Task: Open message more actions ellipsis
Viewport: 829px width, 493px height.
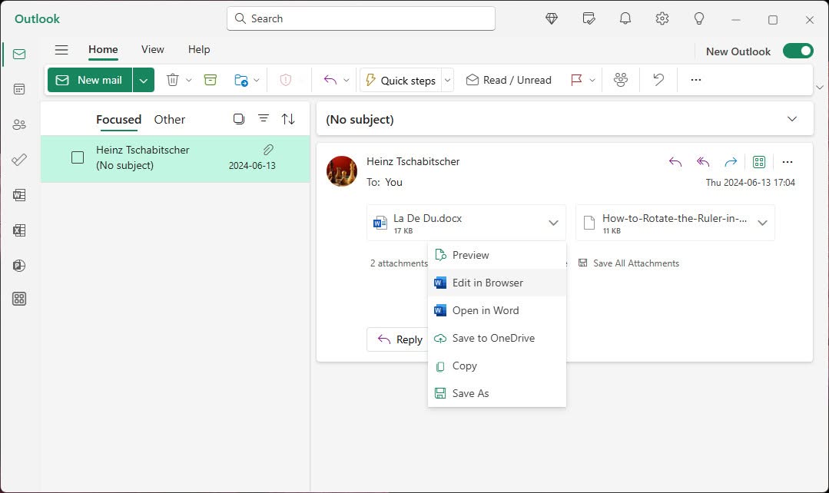Action: (788, 162)
